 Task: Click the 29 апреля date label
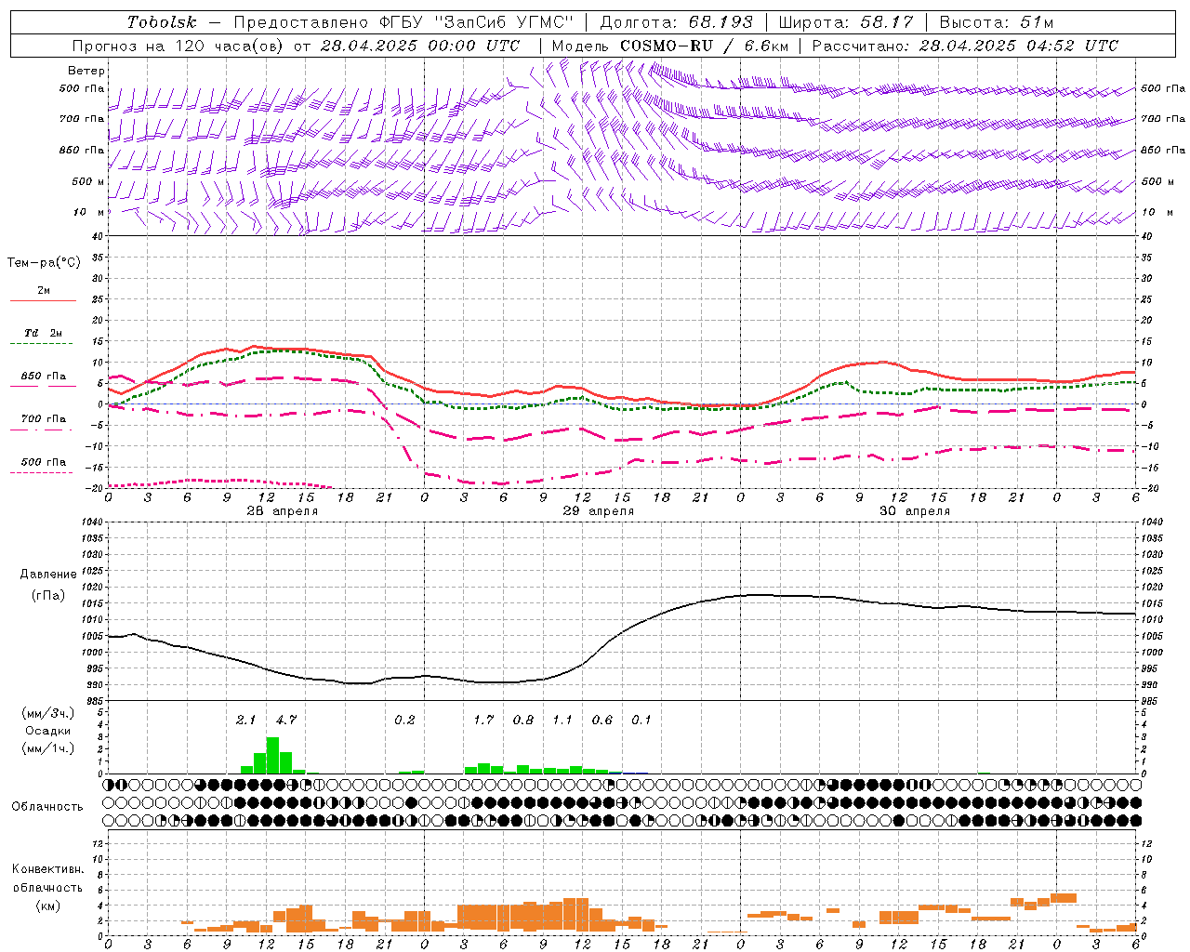[598, 511]
